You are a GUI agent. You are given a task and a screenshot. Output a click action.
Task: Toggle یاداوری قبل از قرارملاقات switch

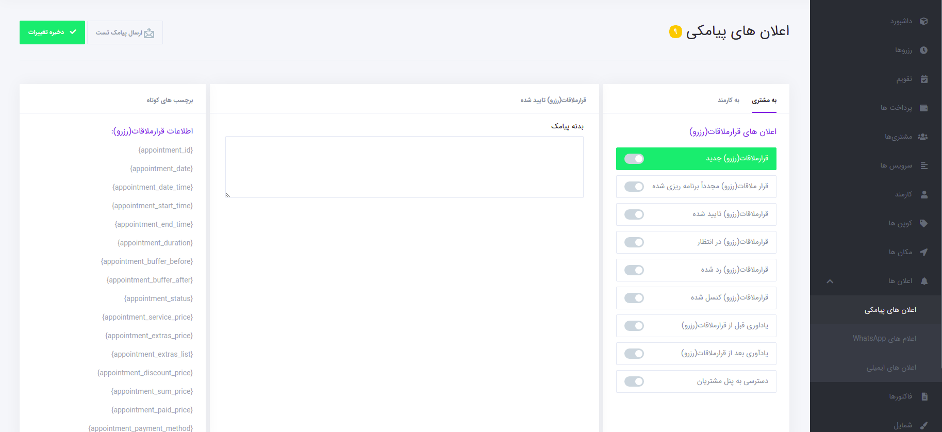click(x=634, y=326)
